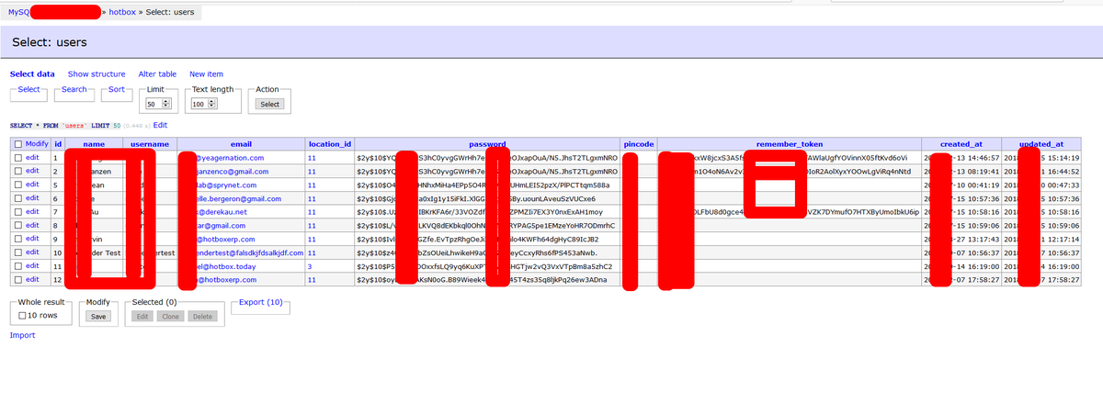The height and width of the screenshot is (403, 1103).
Task: Open the Show structure page
Action: click(x=97, y=74)
